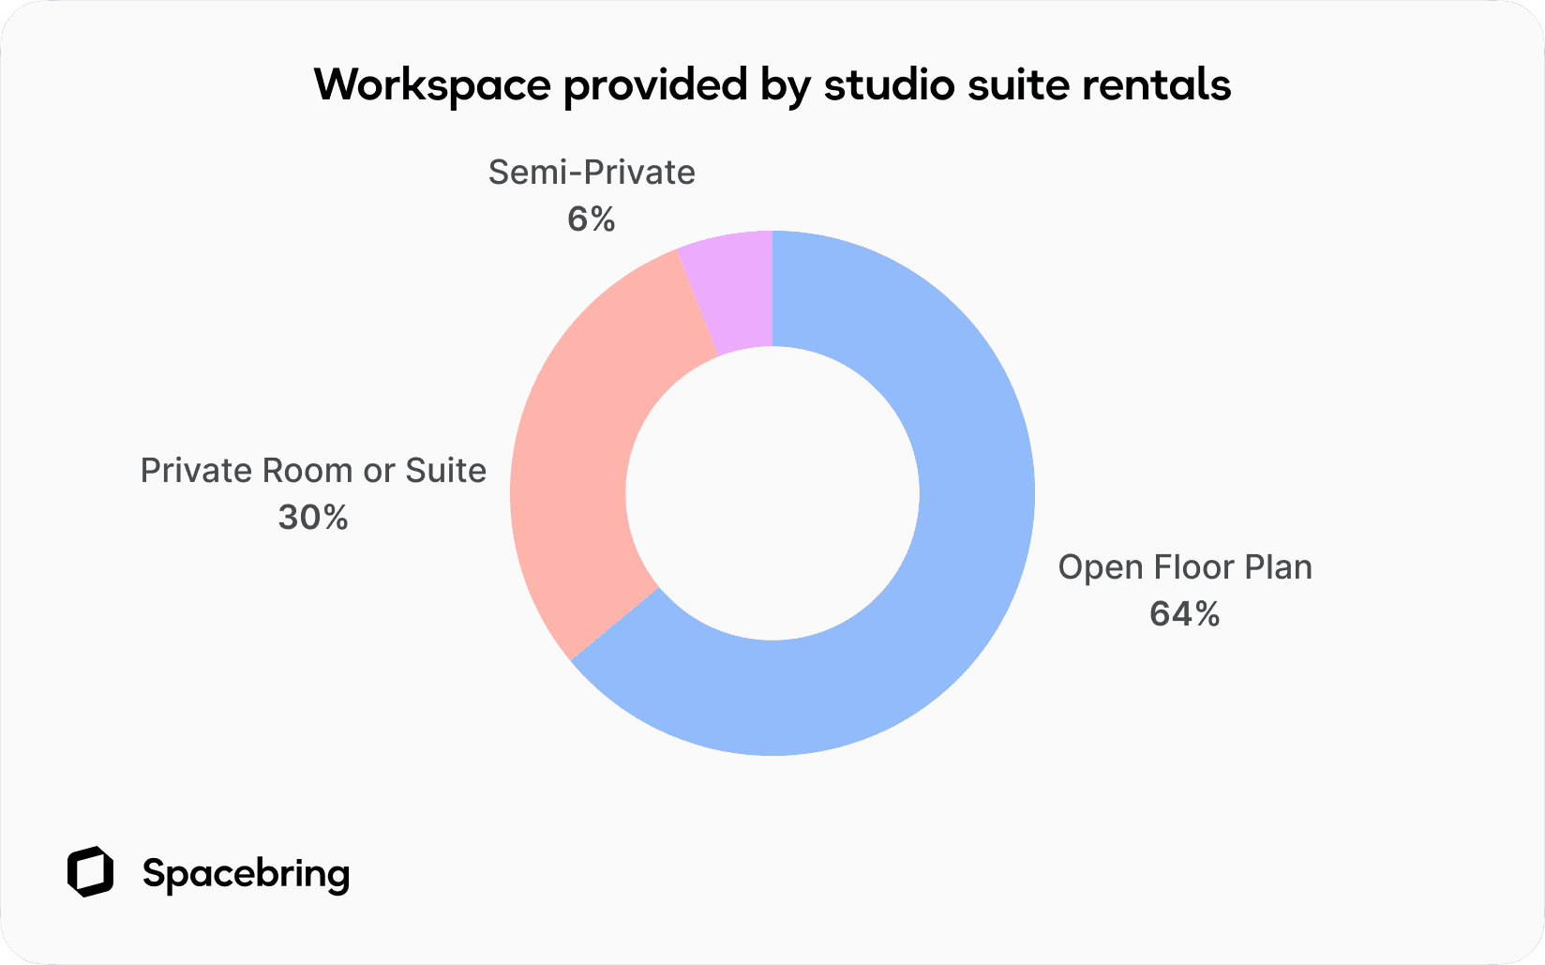Open the Spacebring brand link

[x=247, y=875]
